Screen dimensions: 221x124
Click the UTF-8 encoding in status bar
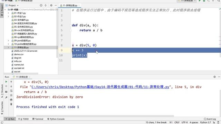point(184,123)
